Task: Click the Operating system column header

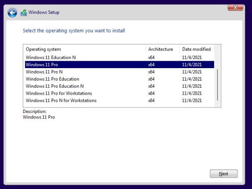Action: point(85,49)
